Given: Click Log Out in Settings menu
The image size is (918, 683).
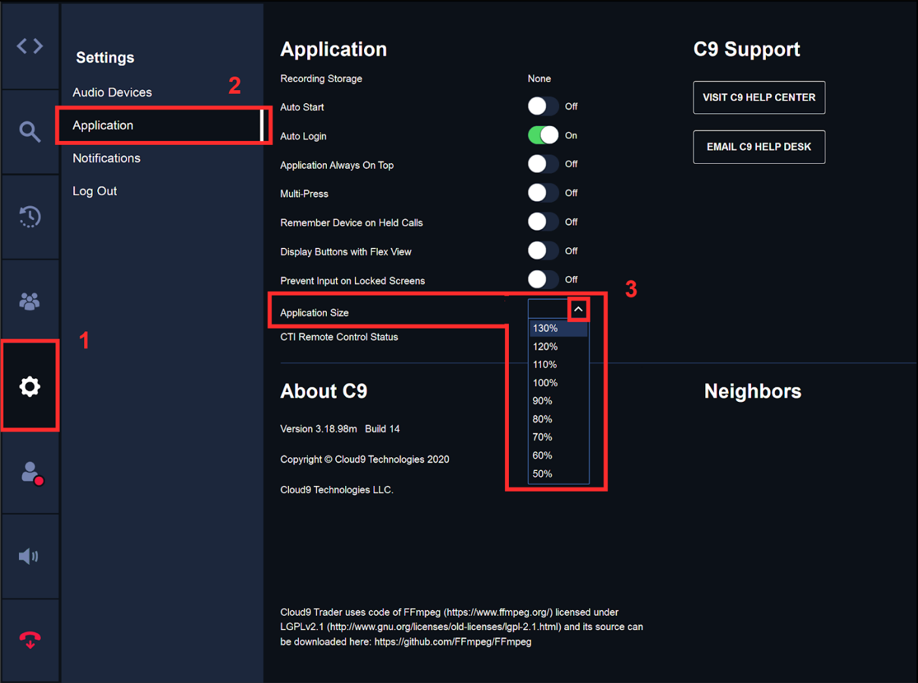Looking at the screenshot, I should point(95,191).
